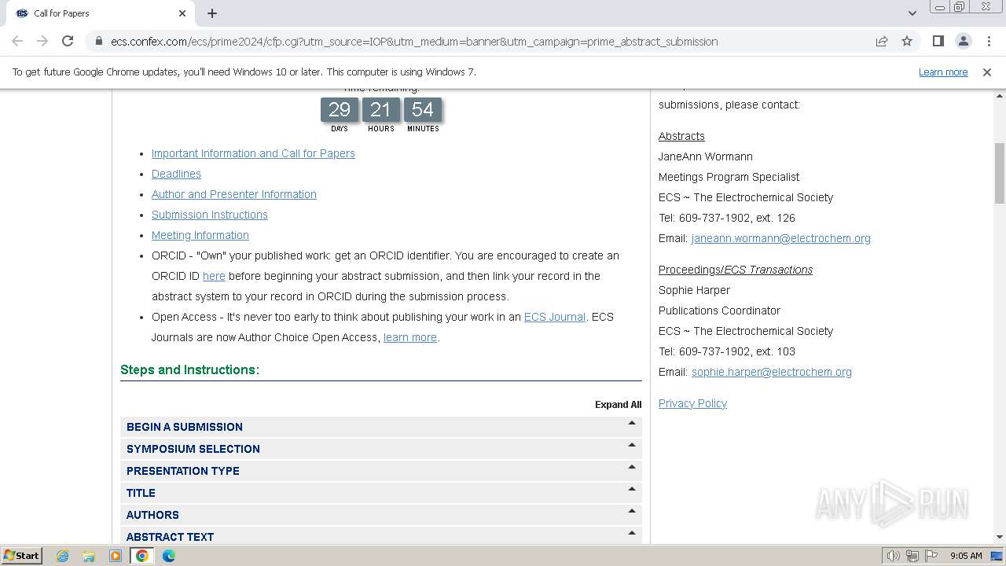Screen dimensions: 1006x566
Task: Reload the Call for Papers page
Action: click(68, 41)
